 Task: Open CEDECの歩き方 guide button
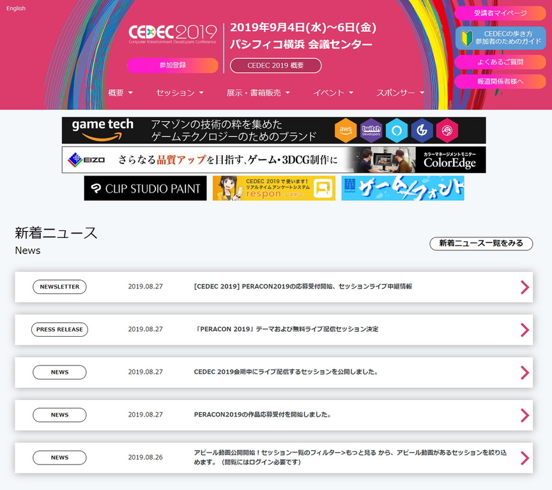[501, 38]
